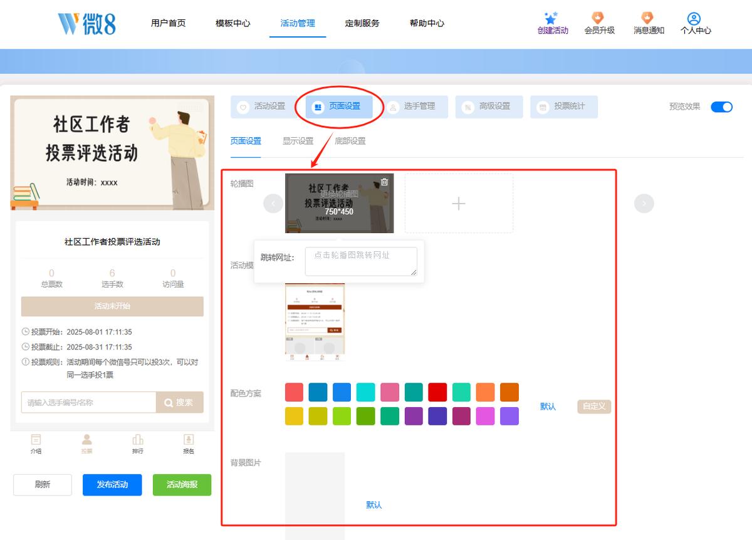Open 会员升级 membership upgrade icon

599,18
